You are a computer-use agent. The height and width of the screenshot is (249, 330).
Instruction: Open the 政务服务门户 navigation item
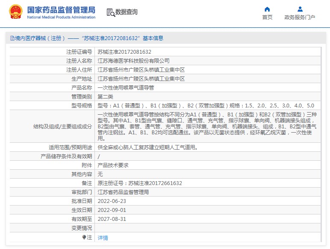tap(300, 17)
